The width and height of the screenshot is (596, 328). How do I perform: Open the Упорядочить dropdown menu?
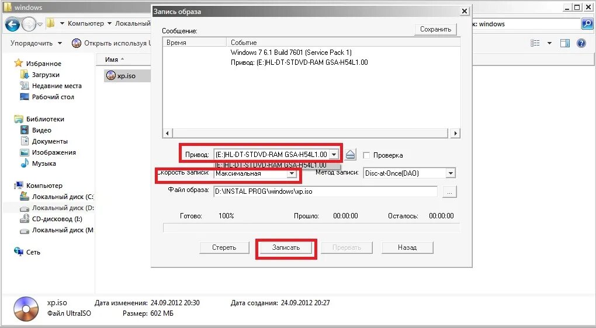point(36,43)
